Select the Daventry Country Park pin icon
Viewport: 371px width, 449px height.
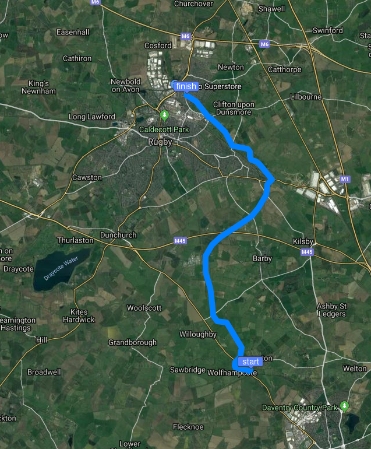(x=344, y=406)
